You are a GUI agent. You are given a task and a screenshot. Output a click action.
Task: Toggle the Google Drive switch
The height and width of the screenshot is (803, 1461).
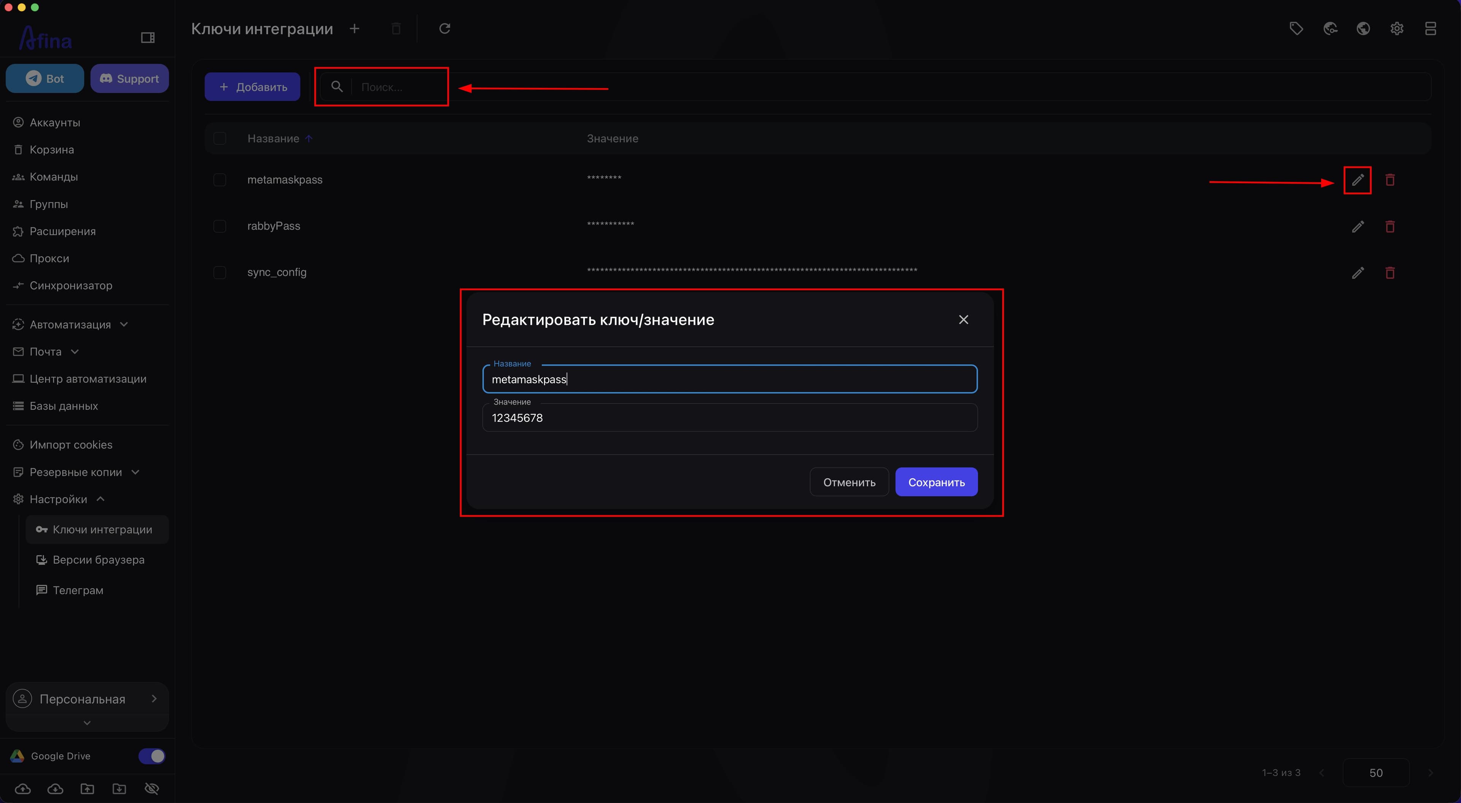coord(152,756)
